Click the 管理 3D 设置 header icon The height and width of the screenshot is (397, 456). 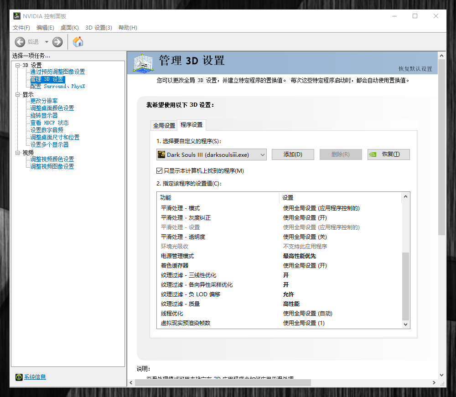coord(143,63)
